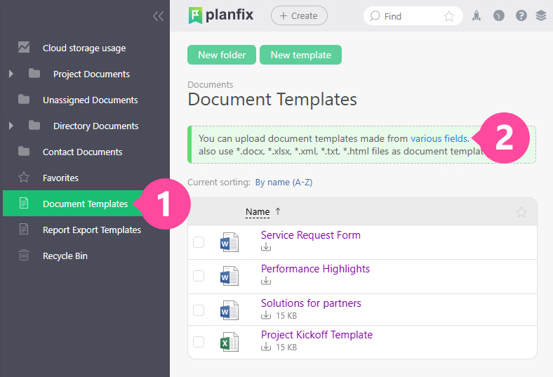Select the Performance Highlights checkbox
The width and height of the screenshot is (553, 377).
(x=199, y=276)
